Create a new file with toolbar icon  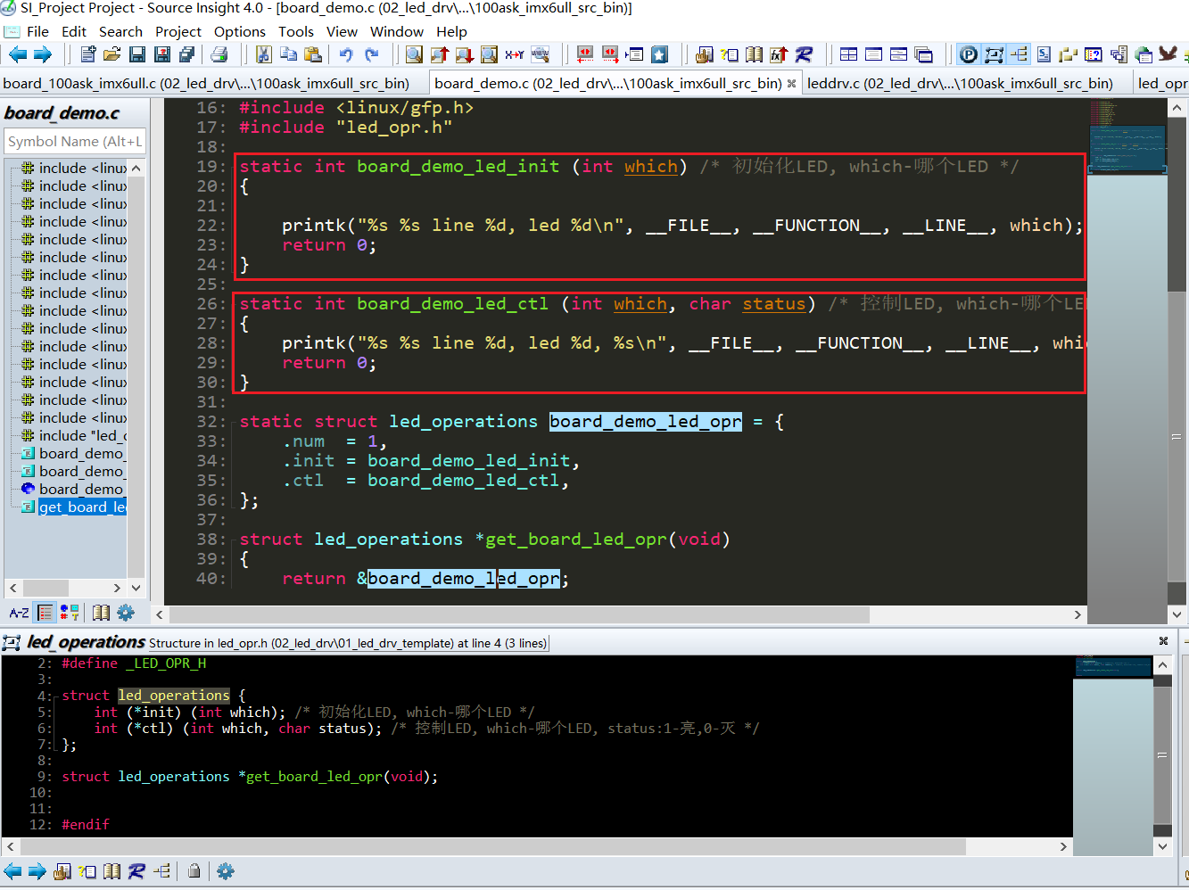click(x=87, y=54)
